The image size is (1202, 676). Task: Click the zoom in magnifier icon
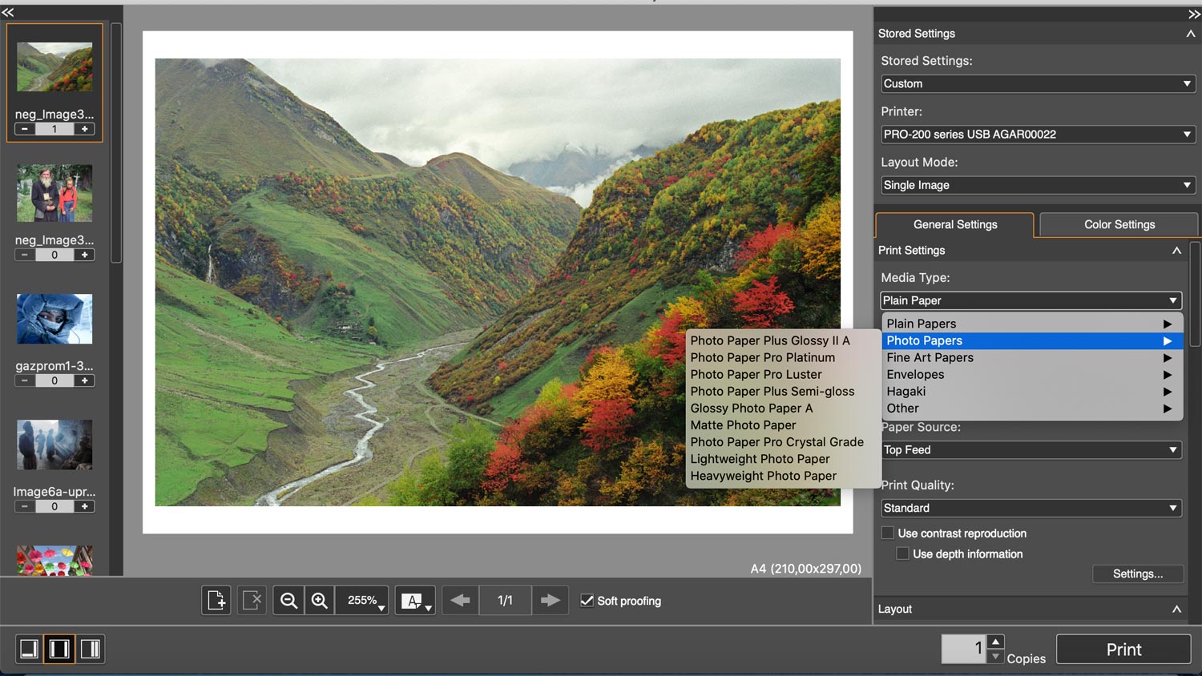(319, 600)
